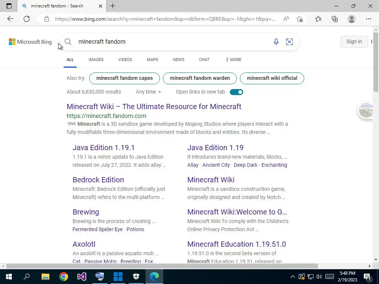Open Read aloud icon in address bar
The width and height of the screenshot is (379, 284).
(x=286, y=19)
